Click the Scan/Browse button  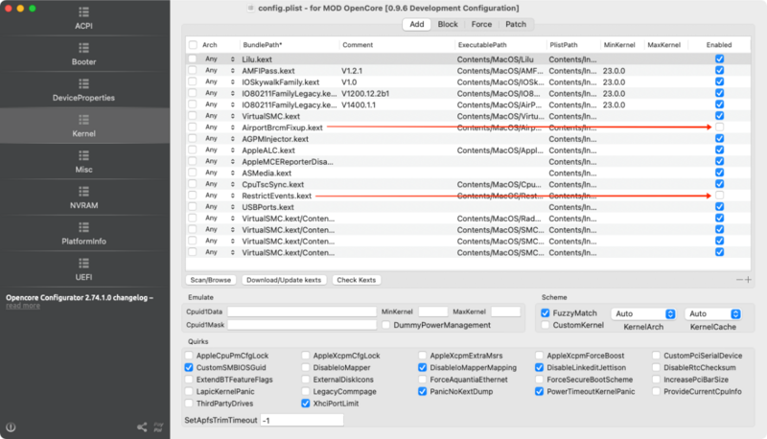210,280
